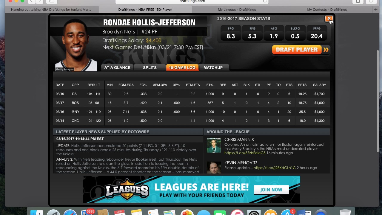The image size is (382, 215).
Task: Open Safari from the Dock
Action: [70, 213]
